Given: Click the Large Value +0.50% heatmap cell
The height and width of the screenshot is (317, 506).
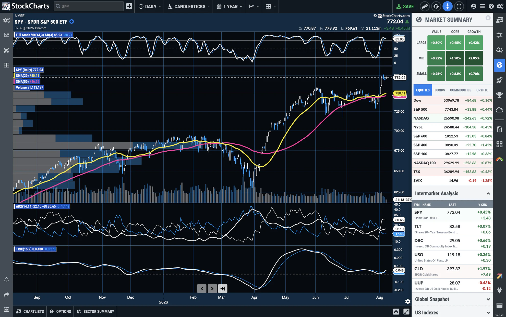Looking at the screenshot, I should click(x=436, y=43).
